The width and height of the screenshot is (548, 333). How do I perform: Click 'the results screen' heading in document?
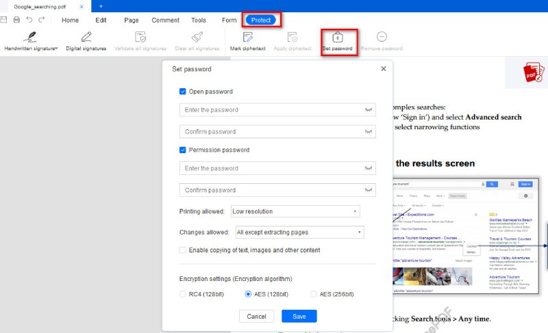tap(435, 163)
